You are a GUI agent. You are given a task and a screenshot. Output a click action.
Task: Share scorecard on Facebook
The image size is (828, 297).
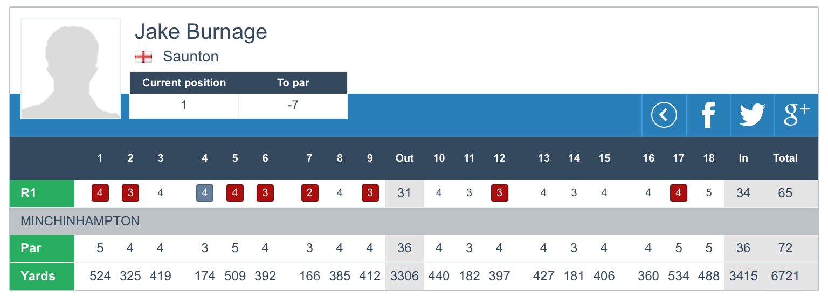[708, 115]
